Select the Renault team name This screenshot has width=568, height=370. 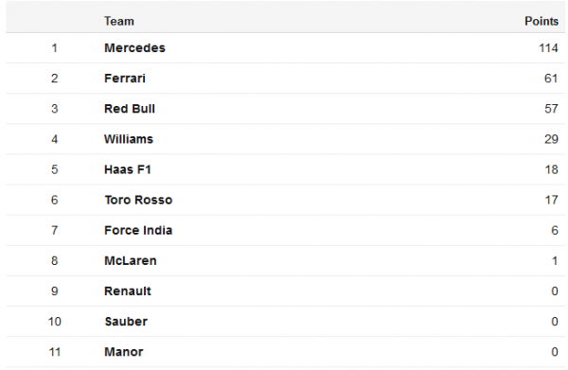tap(128, 291)
